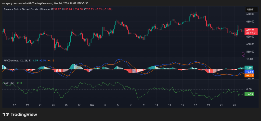Select the CMF (20) indicator label
Viewport: 261px width, 121px height.
pos(9,83)
